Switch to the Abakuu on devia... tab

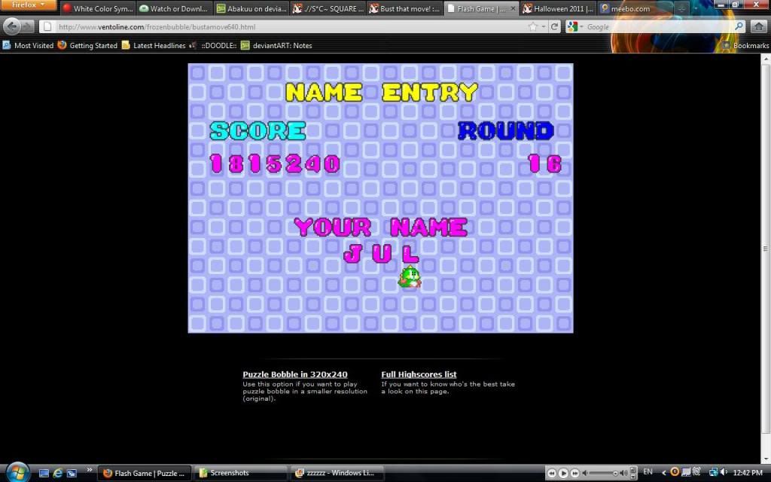251,8
